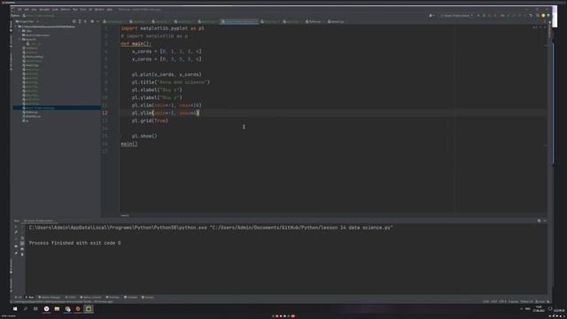Open the Navigate menu
Image resolution: width=567 pixels, height=319 pixels.
click(x=44, y=10)
